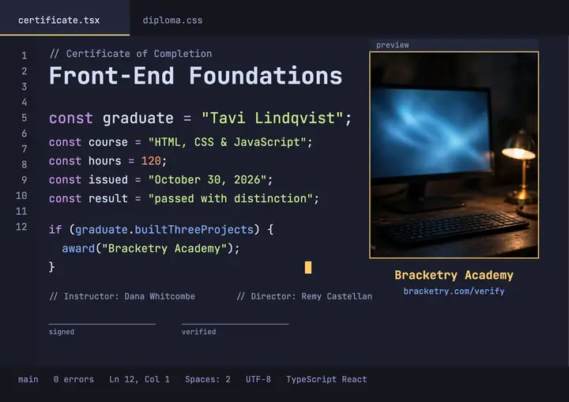
Task: Click 'Ln 12, Col 1' in status bar
Action: [139, 379]
